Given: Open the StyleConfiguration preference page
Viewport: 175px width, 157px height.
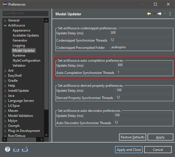Looking at the screenshot, I should point(26,61).
